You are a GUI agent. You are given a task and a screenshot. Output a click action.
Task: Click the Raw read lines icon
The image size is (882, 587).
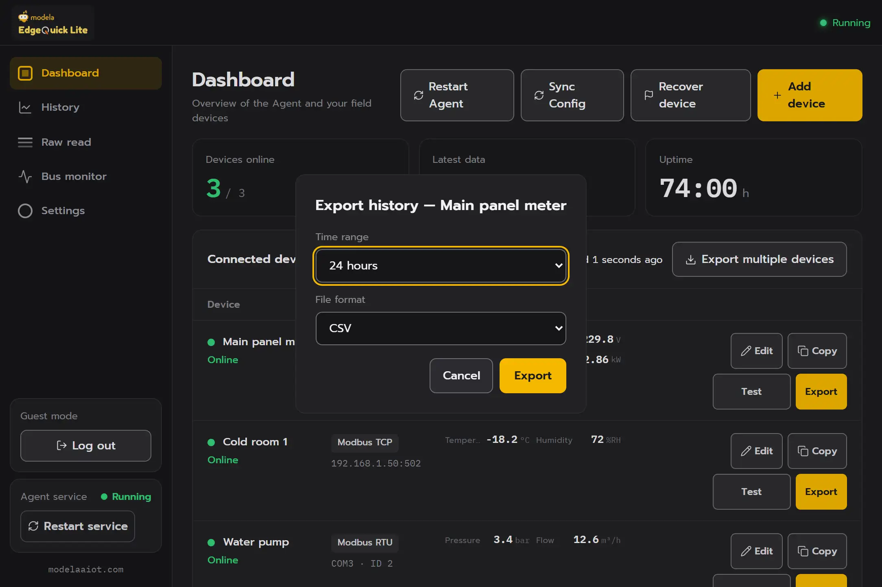tap(25, 142)
